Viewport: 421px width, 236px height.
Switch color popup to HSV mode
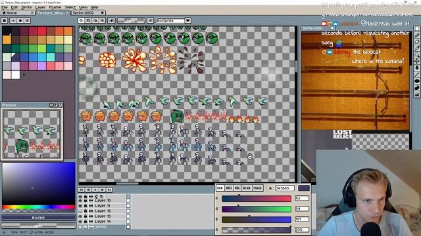tap(229, 188)
